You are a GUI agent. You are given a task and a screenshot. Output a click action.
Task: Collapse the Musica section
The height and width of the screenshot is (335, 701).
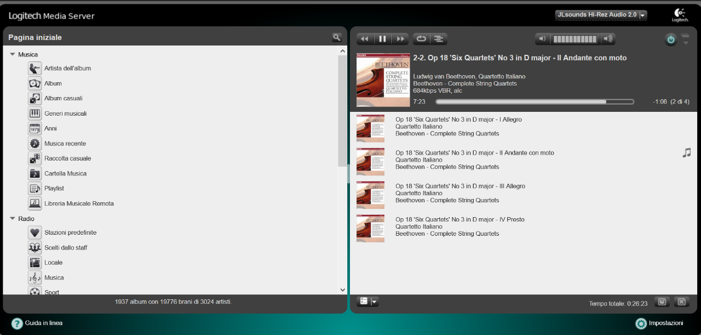coord(13,54)
